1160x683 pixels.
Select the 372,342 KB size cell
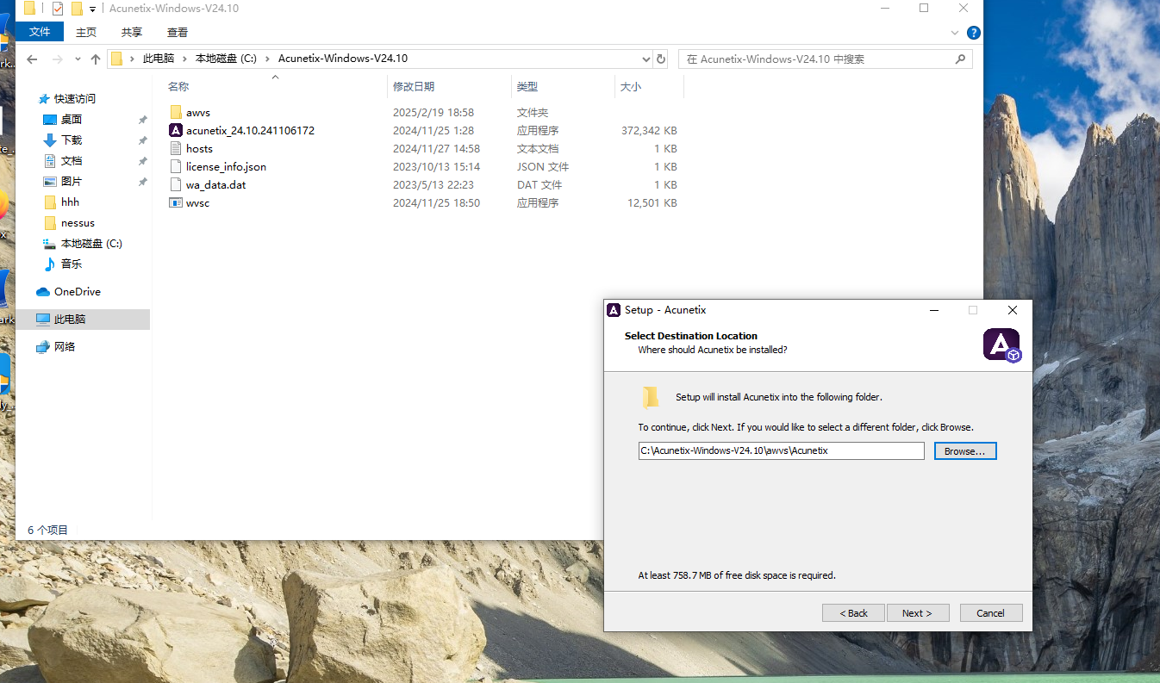coord(649,131)
